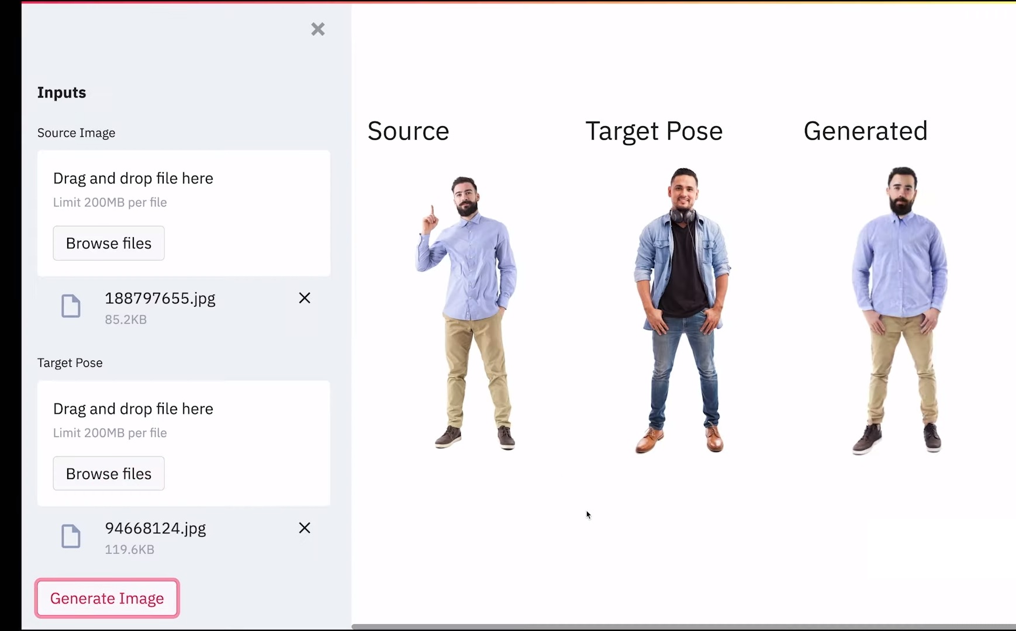Viewport: 1016px width, 631px height.
Task: Click the Limit 200MB text under Target Pose
Action: tap(110, 433)
